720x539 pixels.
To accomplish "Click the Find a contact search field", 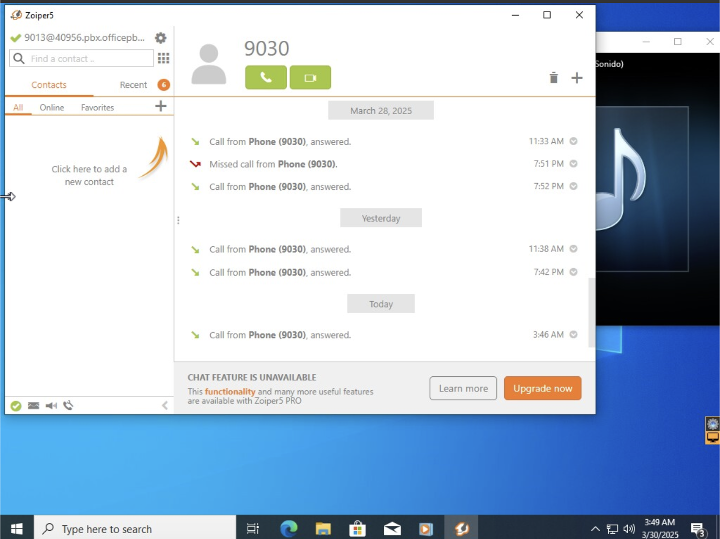I will 82,59.
